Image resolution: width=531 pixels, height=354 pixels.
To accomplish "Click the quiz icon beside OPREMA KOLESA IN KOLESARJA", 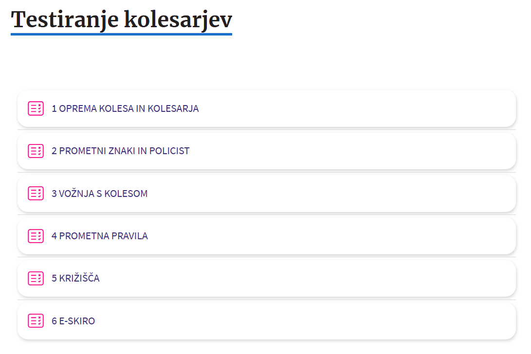I will point(36,108).
